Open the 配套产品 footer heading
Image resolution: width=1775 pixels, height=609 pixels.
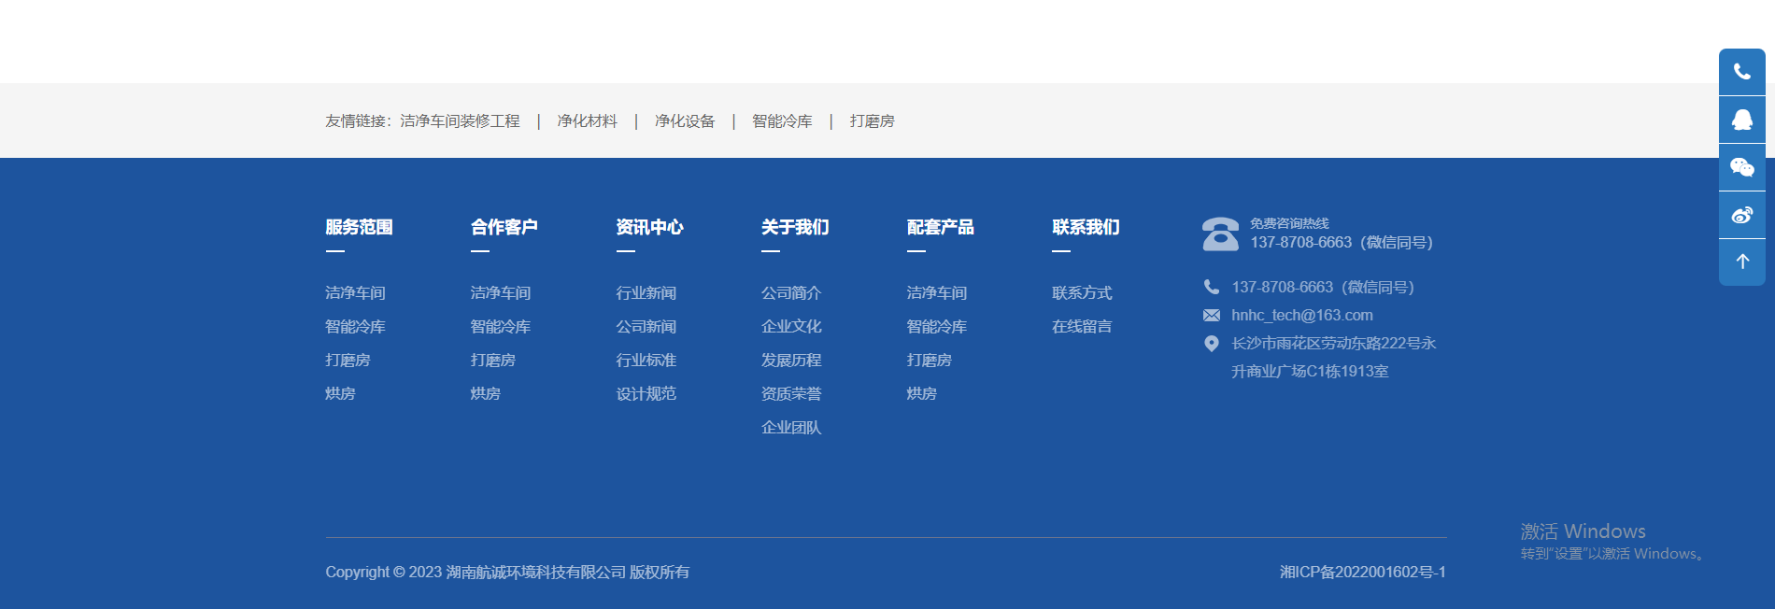click(x=941, y=227)
